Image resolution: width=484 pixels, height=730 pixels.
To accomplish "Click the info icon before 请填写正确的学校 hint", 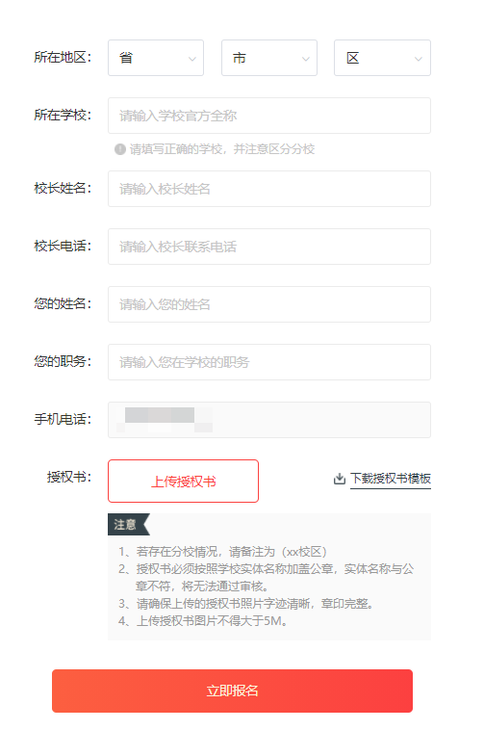I will [x=120, y=149].
